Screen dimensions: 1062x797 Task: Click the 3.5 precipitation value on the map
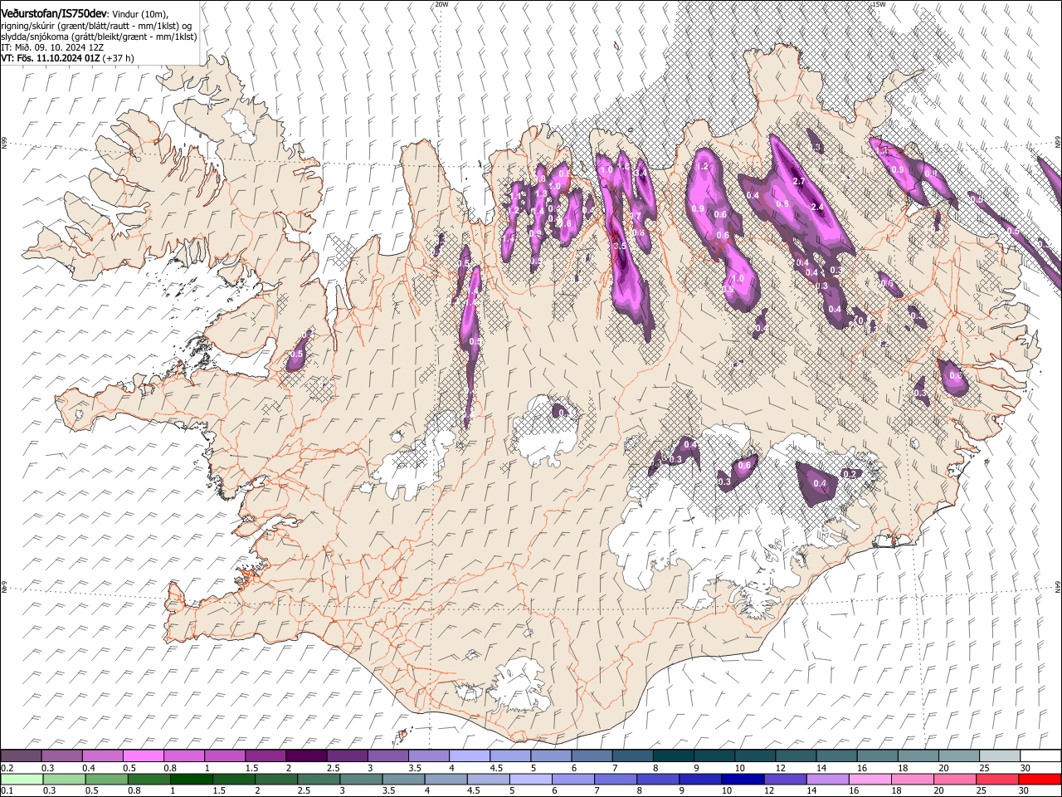click(x=620, y=246)
